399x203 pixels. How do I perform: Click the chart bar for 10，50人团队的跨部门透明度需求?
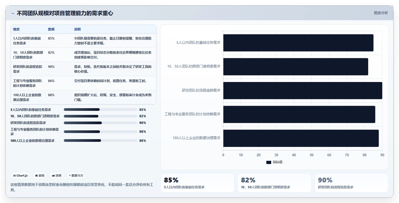tap(296, 67)
